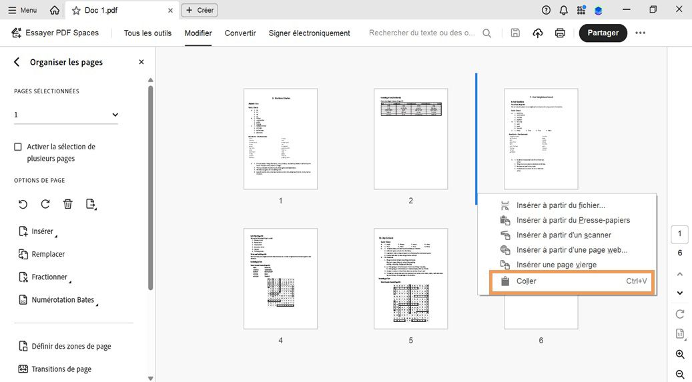Open the Menu hamburger button
Image resolution: width=692 pixels, height=382 pixels.
click(x=22, y=10)
